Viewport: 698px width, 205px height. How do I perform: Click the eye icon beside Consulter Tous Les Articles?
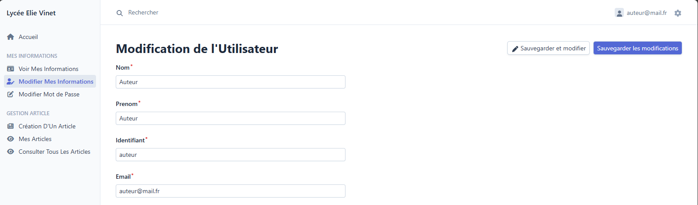11,152
